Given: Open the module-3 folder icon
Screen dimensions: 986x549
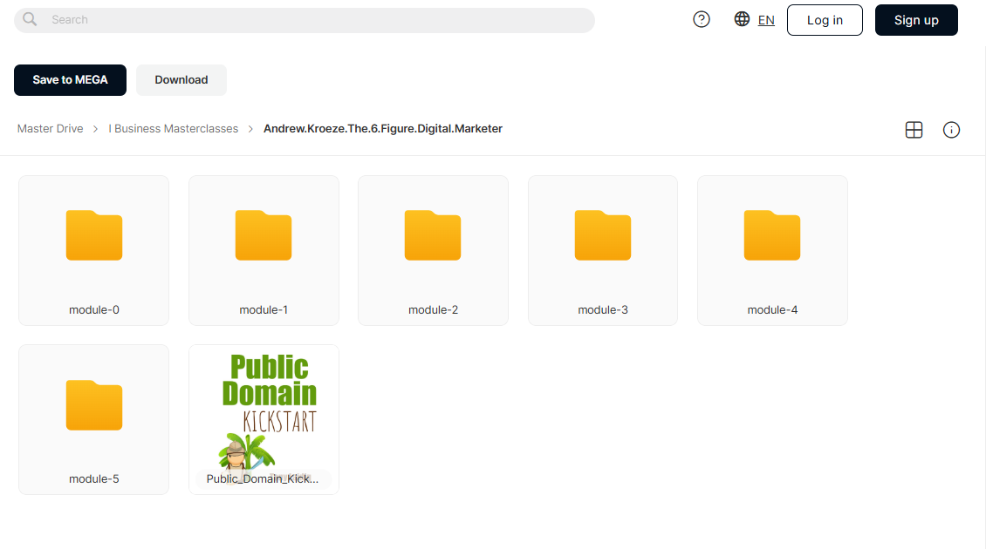Looking at the screenshot, I should point(602,235).
